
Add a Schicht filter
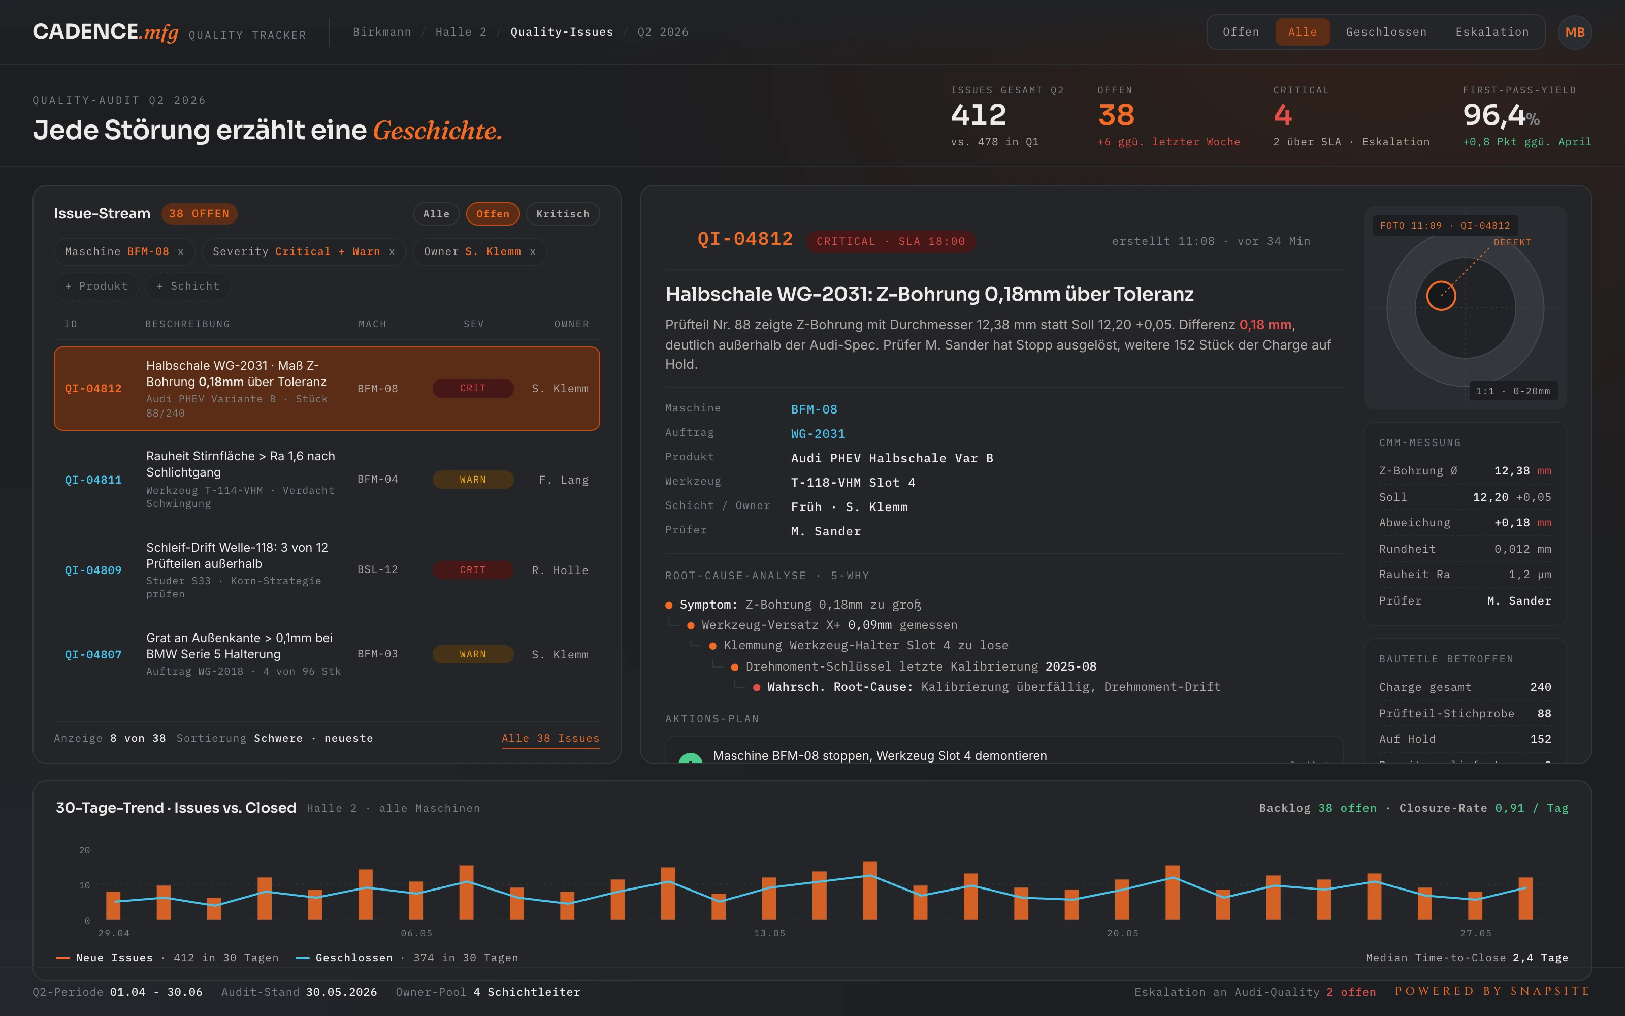coord(188,286)
